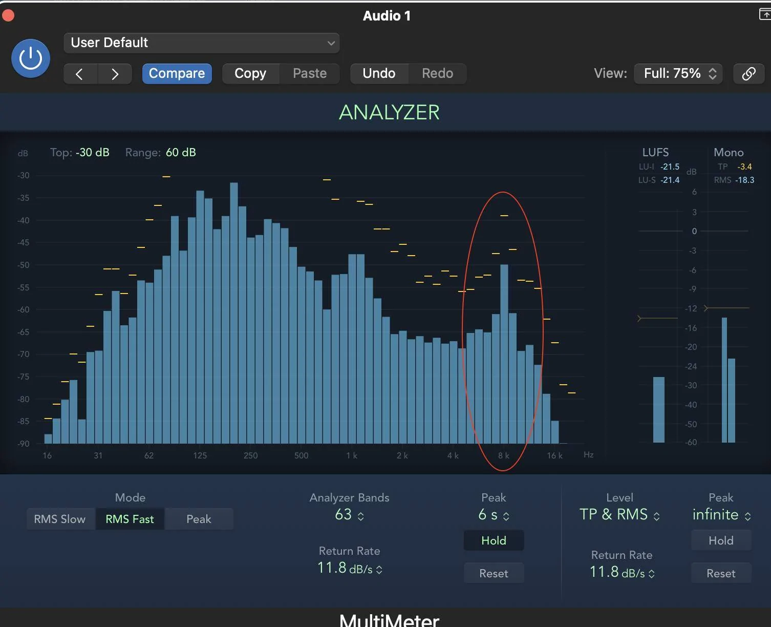Click the next preset arrow
This screenshot has height=627, width=771.
pyautogui.click(x=115, y=74)
